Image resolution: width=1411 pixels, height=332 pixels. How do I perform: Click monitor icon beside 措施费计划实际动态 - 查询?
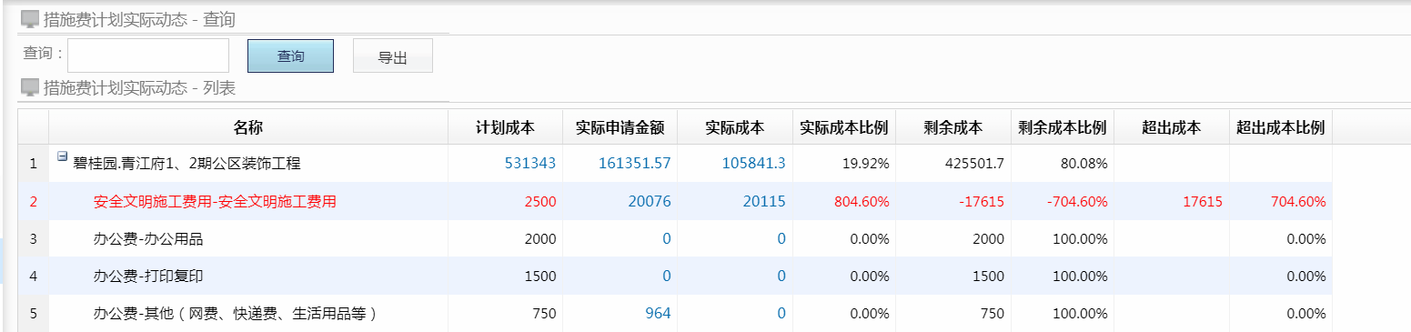coord(30,19)
